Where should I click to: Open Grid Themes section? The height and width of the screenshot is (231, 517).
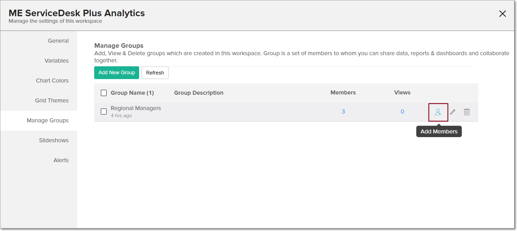point(52,100)
